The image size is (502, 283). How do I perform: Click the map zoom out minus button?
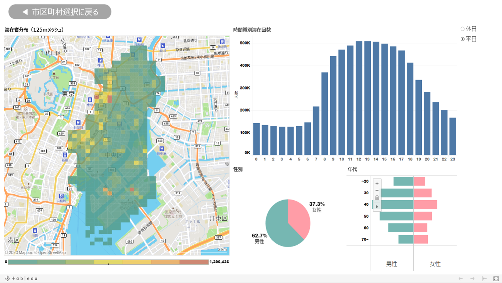tap(377, 190)
